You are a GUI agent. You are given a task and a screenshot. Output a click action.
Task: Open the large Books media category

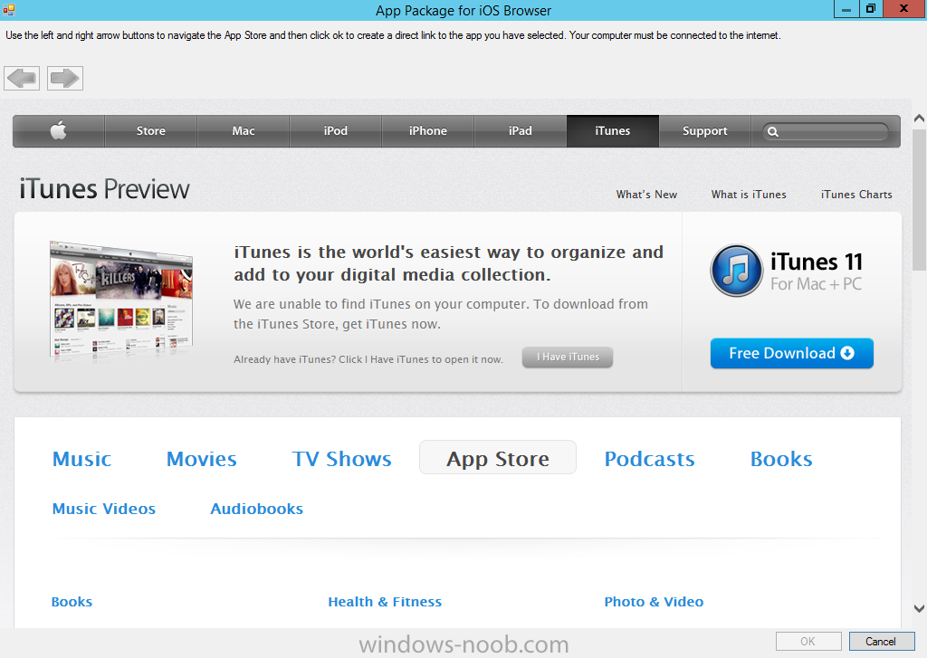click(x=781, y=459)
